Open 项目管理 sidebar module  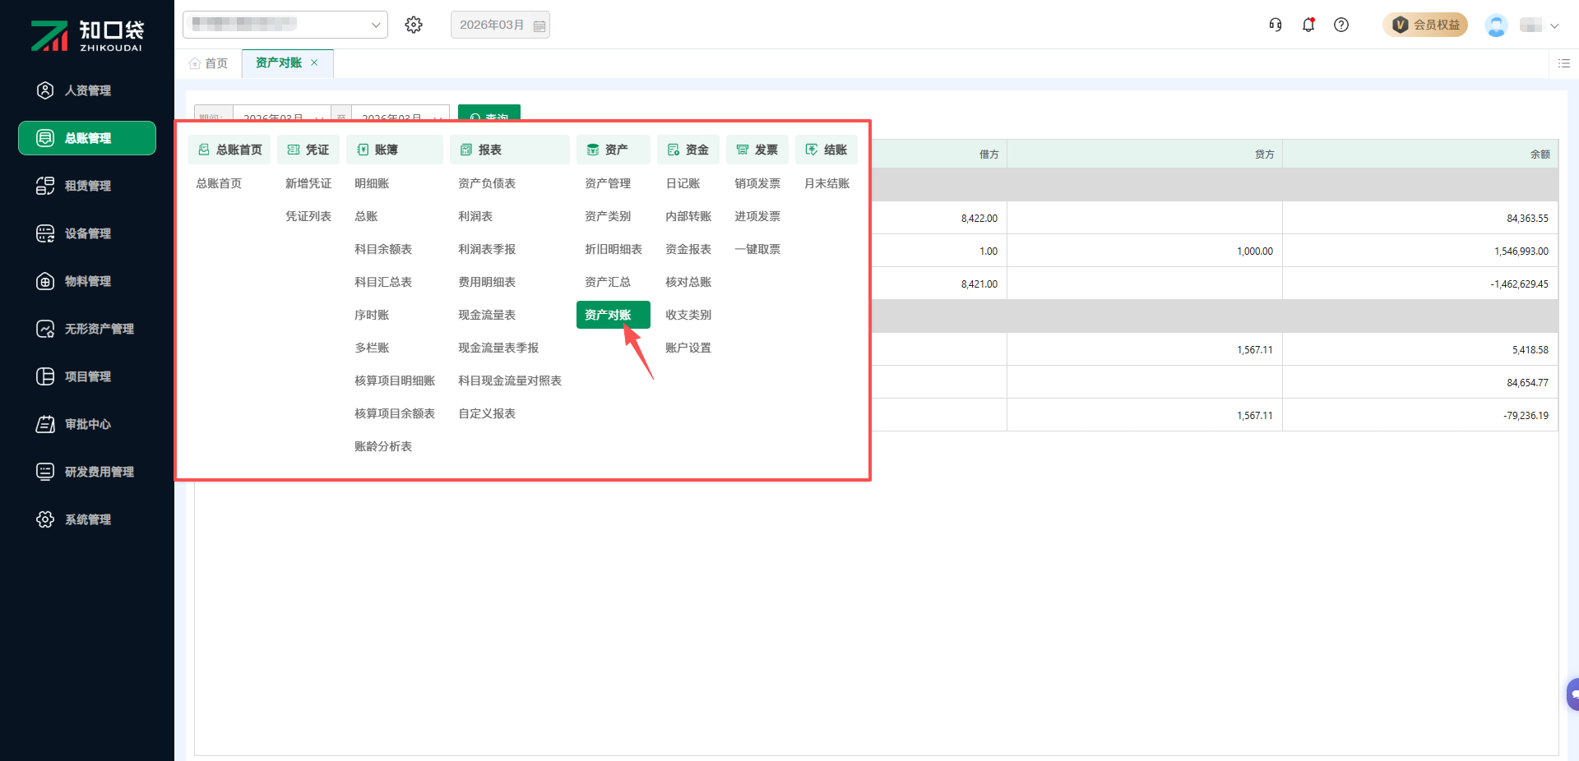tap(87, 376)
